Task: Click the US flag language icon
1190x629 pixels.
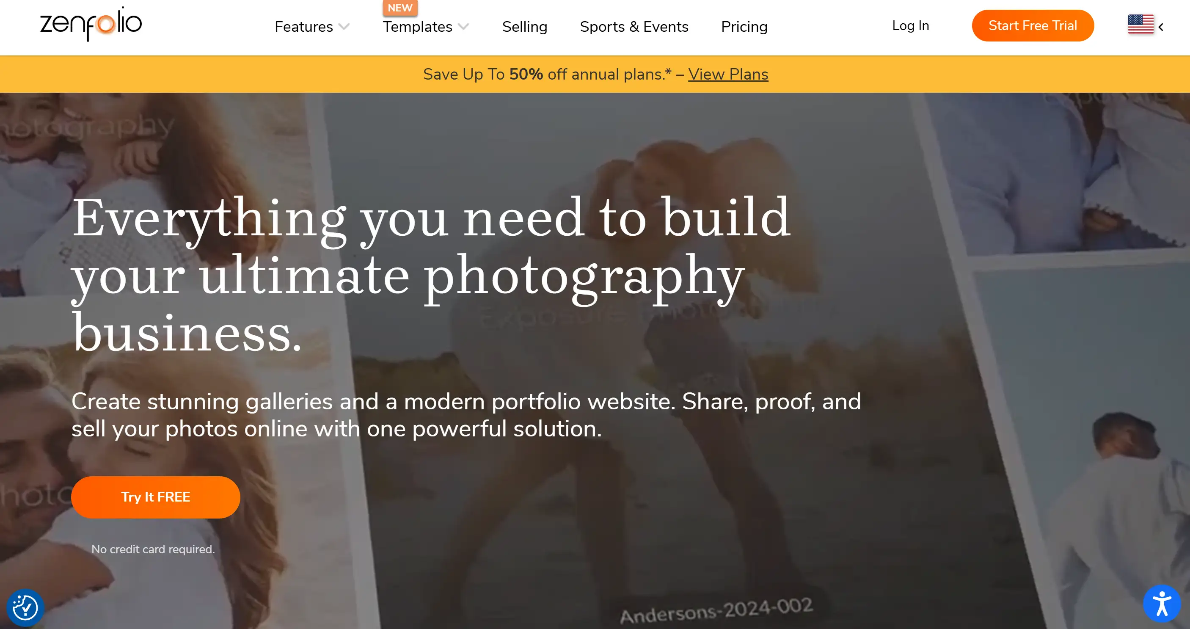Action: coord(1140,24)
